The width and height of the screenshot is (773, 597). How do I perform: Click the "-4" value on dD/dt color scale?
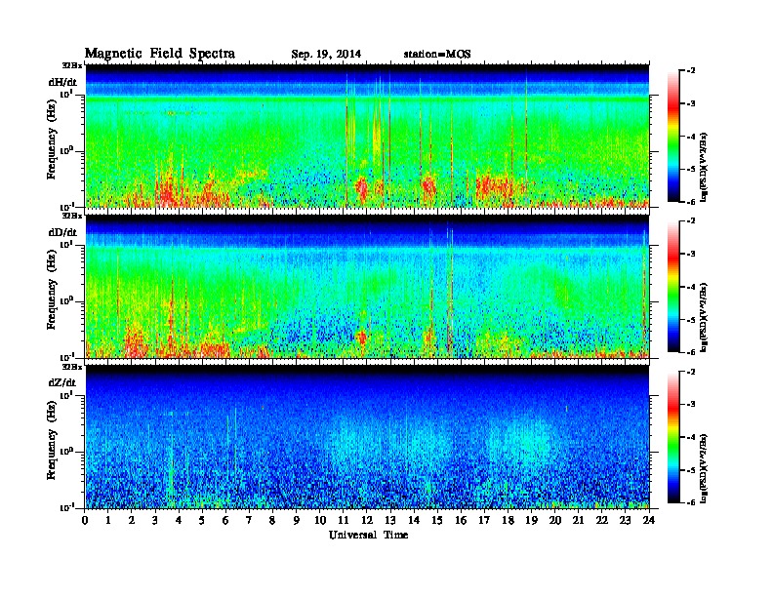coord(691,287)
